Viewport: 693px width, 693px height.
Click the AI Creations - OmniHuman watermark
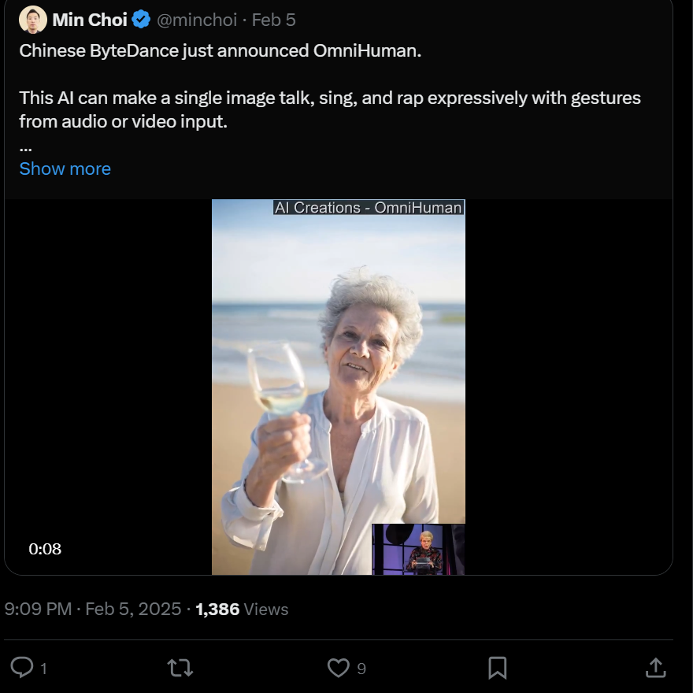click(368, 207)
